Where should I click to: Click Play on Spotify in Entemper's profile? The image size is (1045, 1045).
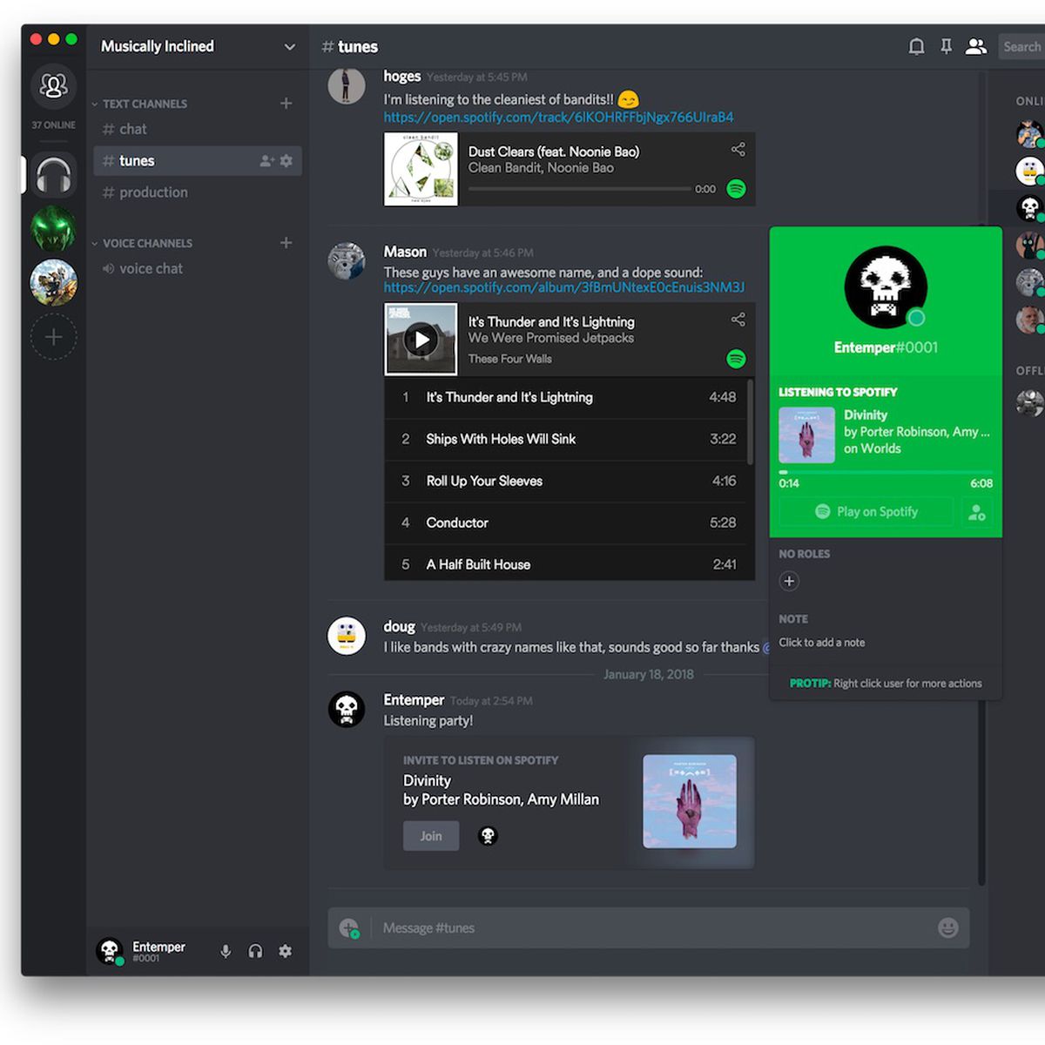[x=866, y=511]
